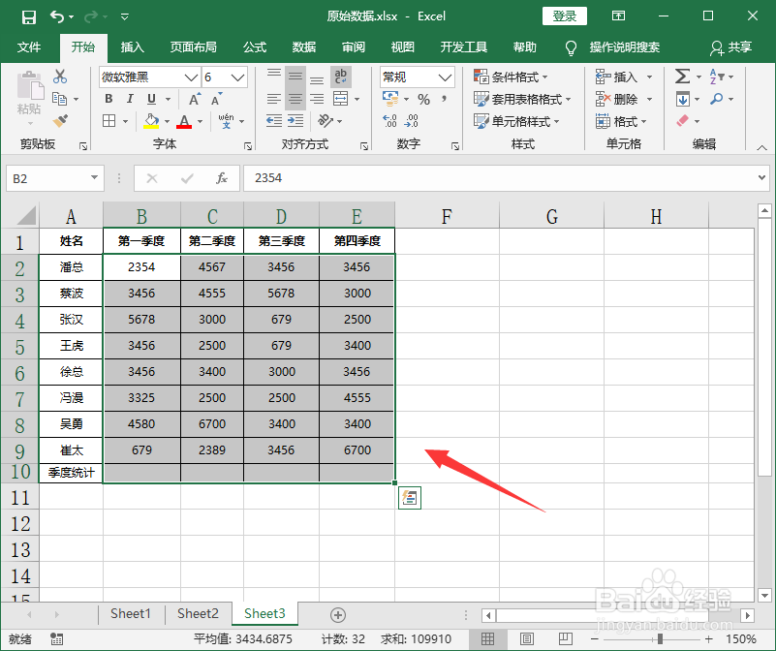Viewport: 776px width, 651px height.
Task: Apply red font color
Action: point(184,121)
